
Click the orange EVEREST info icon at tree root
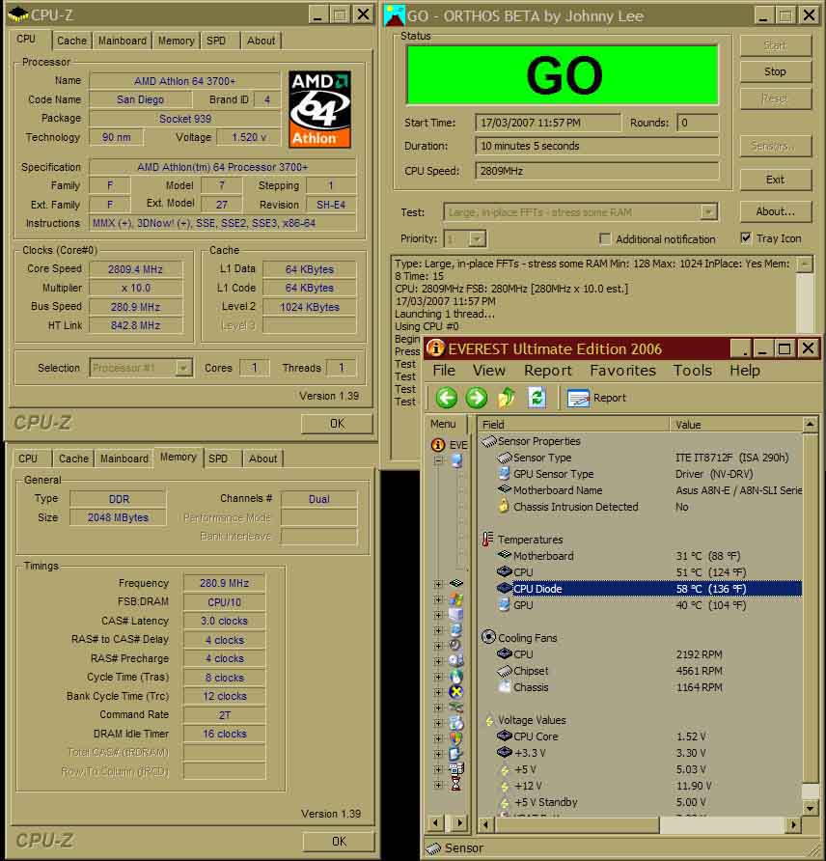[438, 445]
